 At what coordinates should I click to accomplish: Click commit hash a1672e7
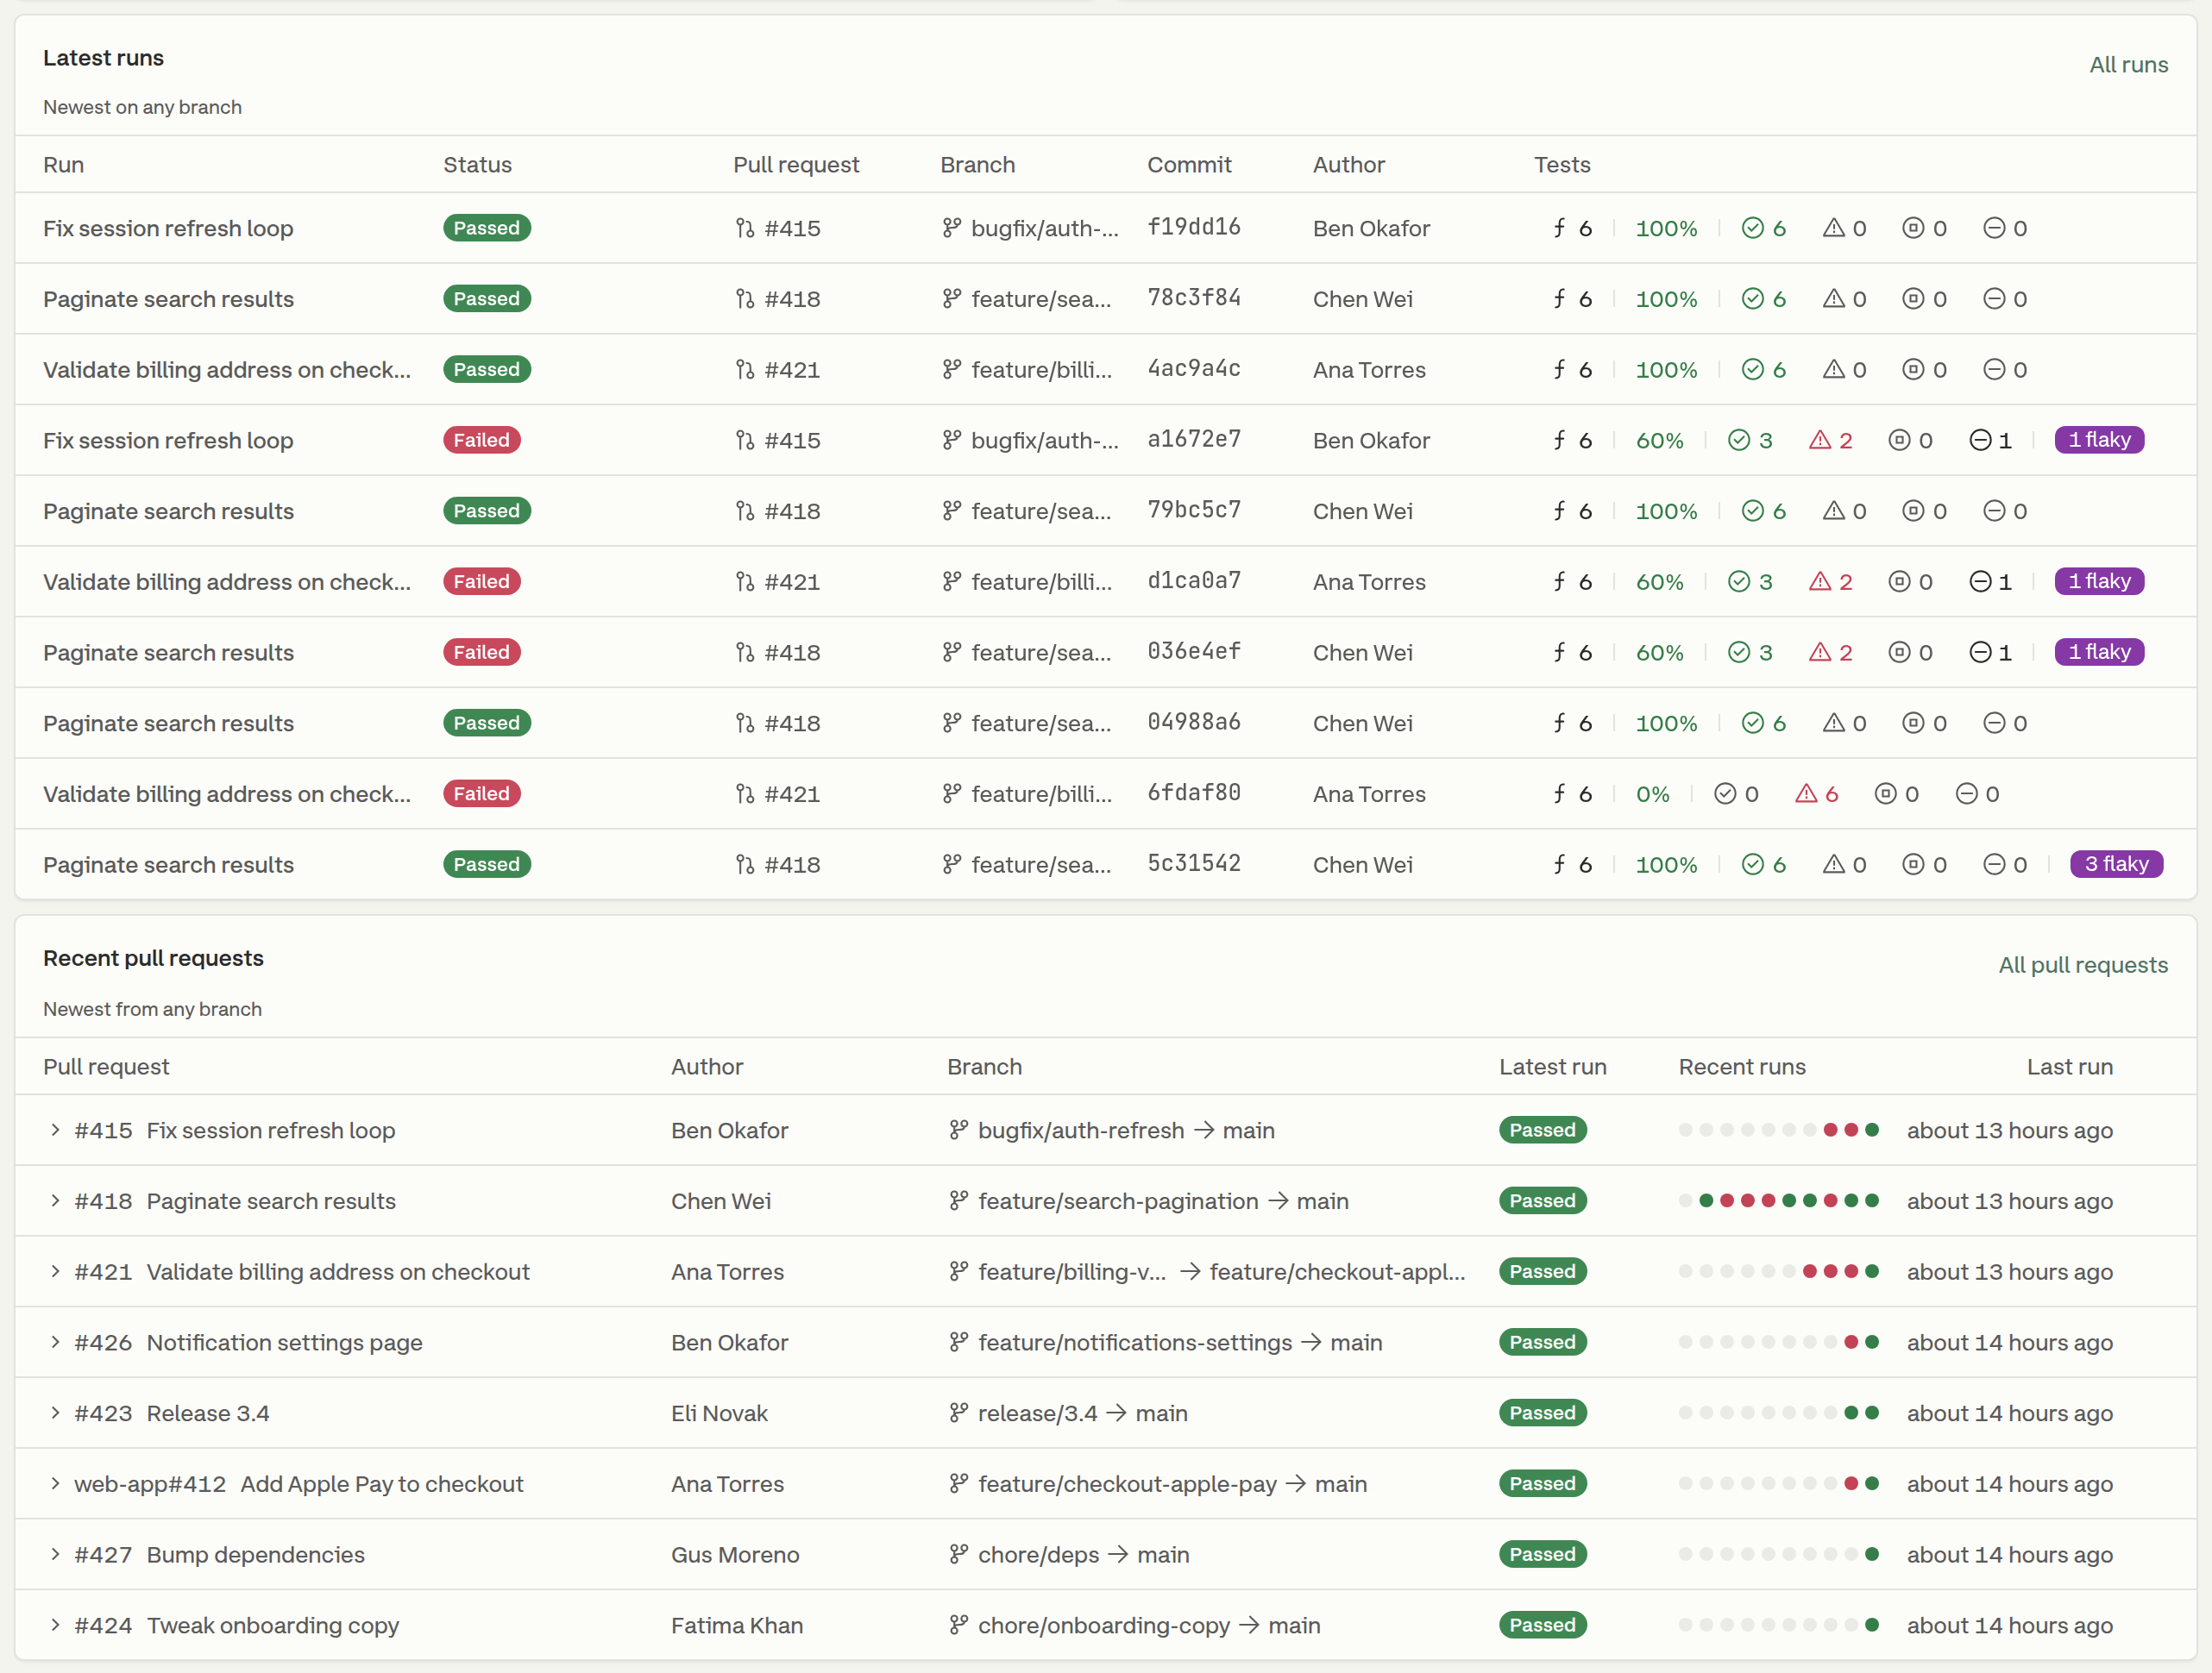pos(1193,439)
